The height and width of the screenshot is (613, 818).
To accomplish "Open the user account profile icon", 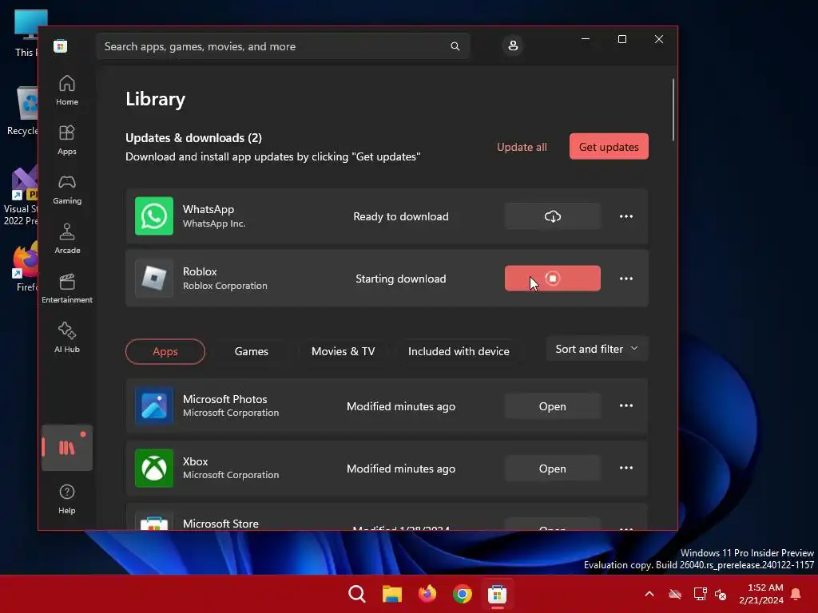I will coord(513,45).
